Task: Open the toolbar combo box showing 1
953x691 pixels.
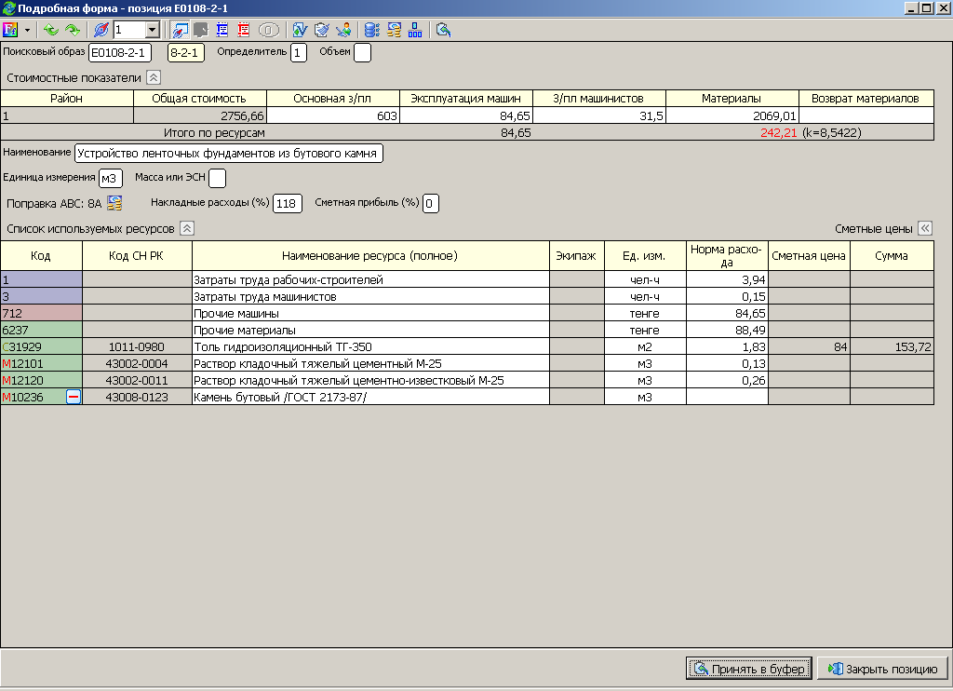Action: coord(136,29)
